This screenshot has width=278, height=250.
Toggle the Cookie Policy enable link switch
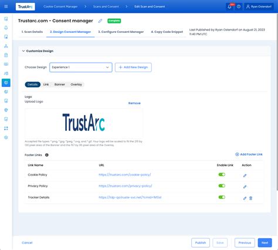click(x=222, y=174)
